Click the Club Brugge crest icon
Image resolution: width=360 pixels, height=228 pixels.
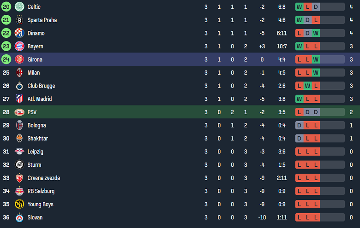tap(19, 86)
